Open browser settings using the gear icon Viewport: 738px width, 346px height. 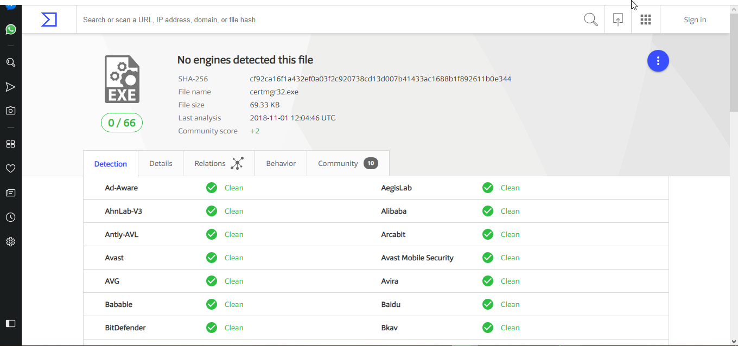(10, 241)
